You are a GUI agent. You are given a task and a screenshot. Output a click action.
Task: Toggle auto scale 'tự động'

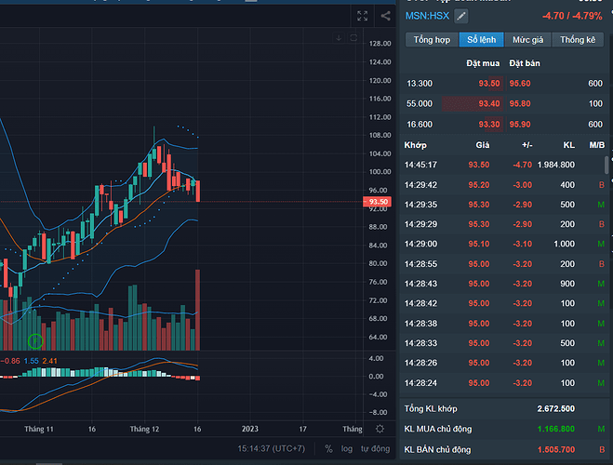[x=375, y=448]
